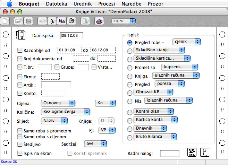The image size is (228, 165).
Task: Toggle the Konto checkbox
Action: (20, 93)
